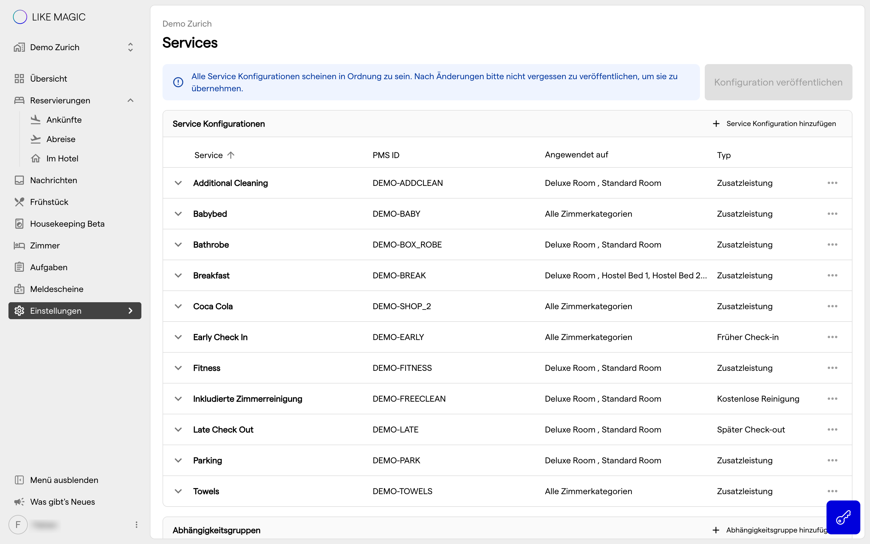This screenshot has width=870, height=544.
Task: Click Konfiguration veröffentlichen button
Action: 778,82
